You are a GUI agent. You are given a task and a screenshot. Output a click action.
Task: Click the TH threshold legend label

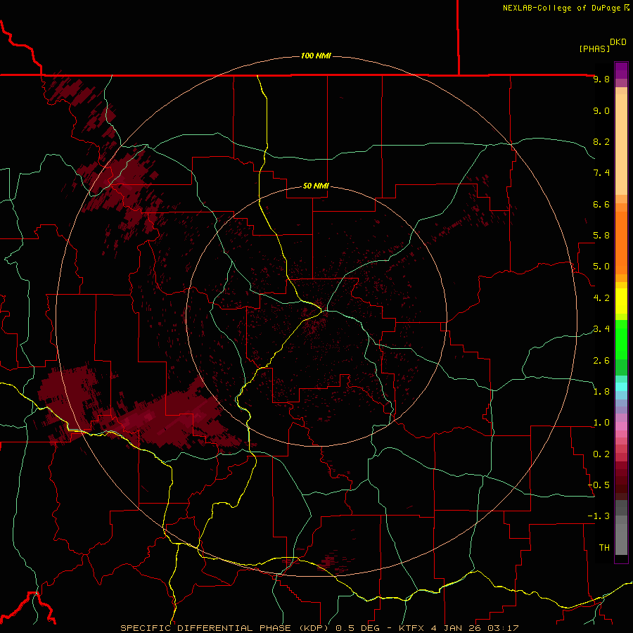click(604, 548)
